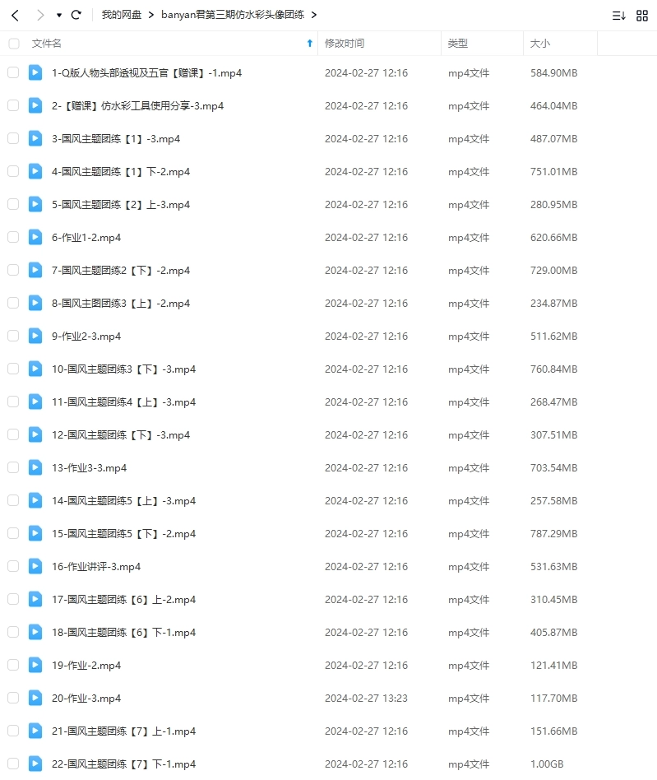Sort by the 大小 column header
Screen dimensions: 657x780
pos(540,44)
